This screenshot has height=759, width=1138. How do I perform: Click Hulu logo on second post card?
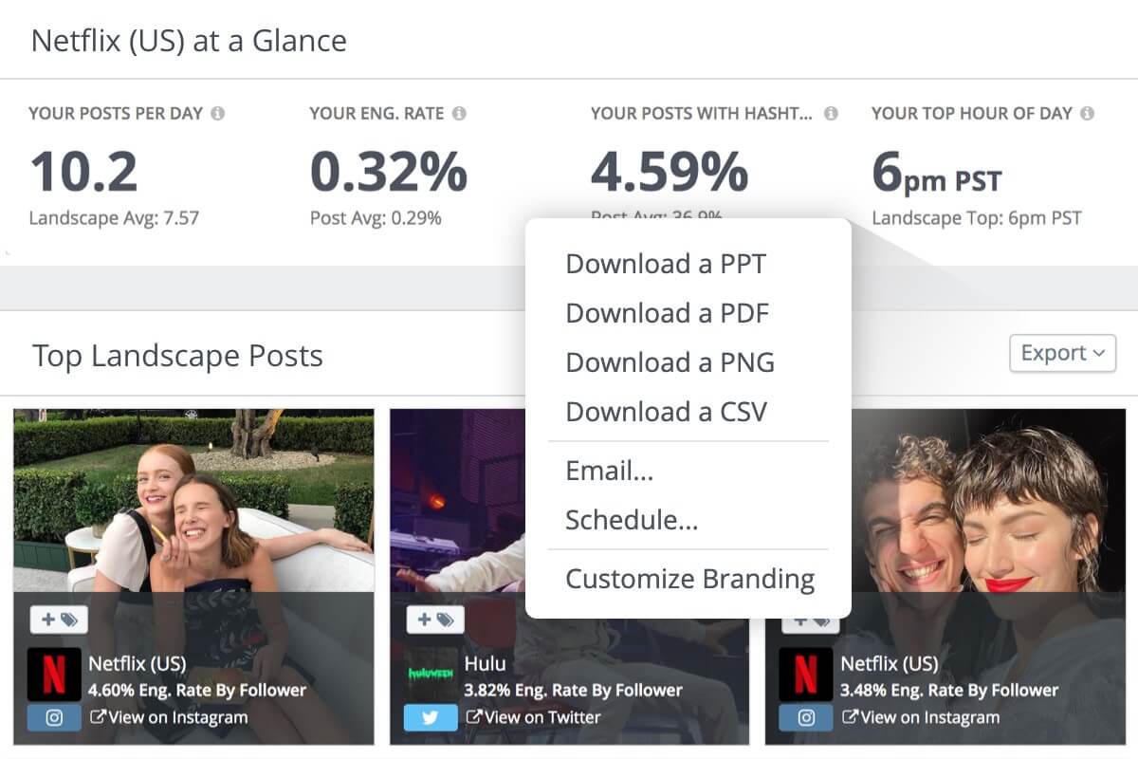click(x=431, y=675)
